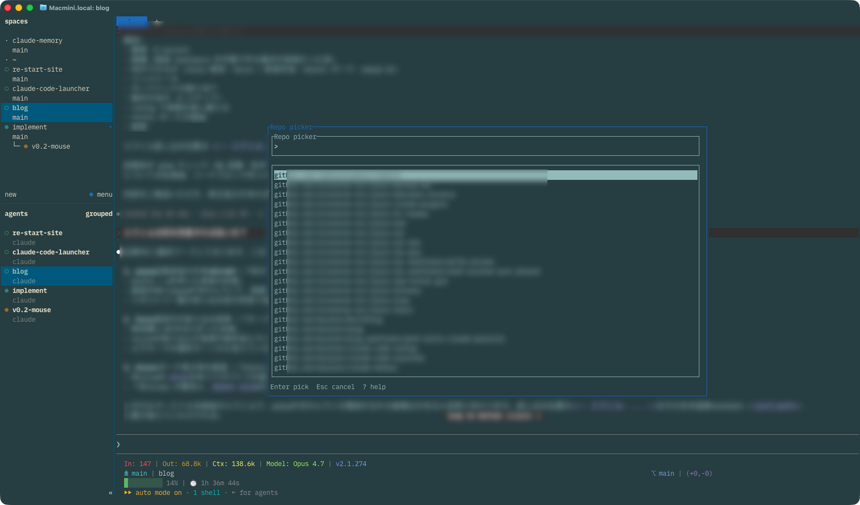The height and width of the screenshot is (505, 860).
Task: Click the fast-forward icon before auto mode
Action: pyautogui.click(x=127, y=492)
